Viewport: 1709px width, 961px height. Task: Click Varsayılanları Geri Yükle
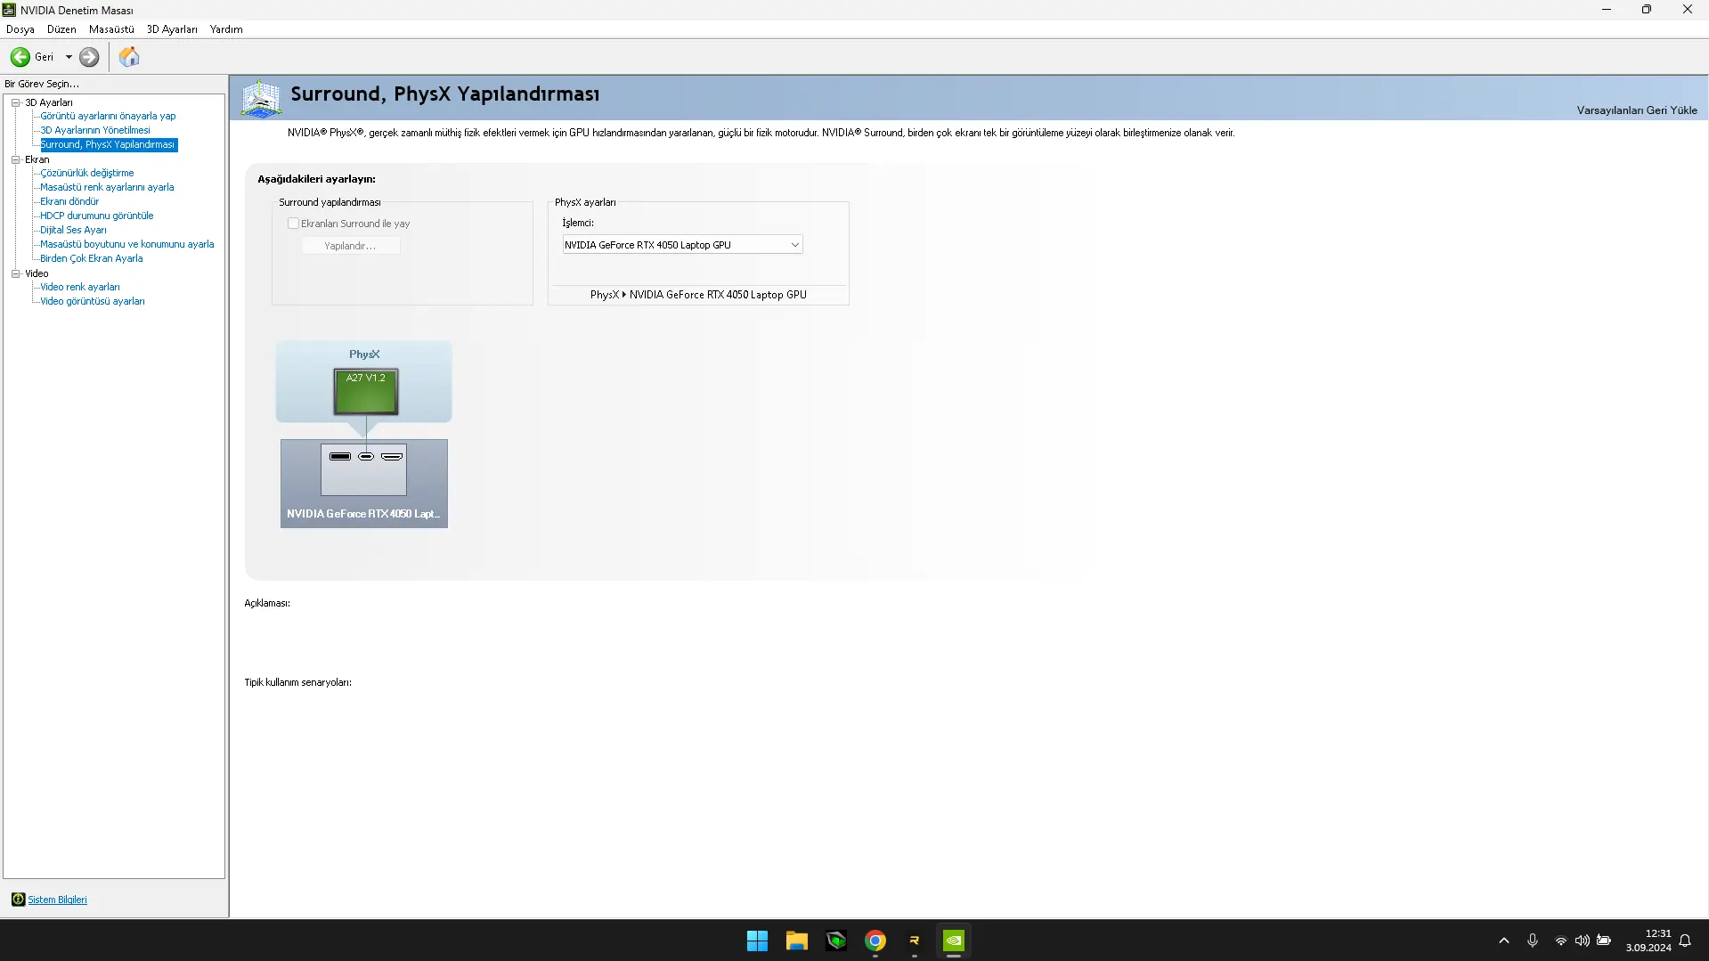[1637, 110]
